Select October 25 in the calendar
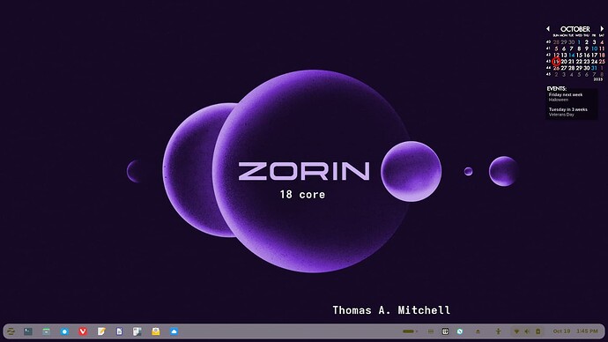 602,62
